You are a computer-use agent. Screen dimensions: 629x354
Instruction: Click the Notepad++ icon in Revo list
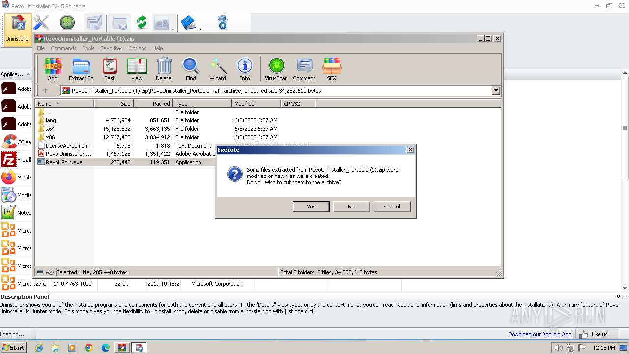click(x=9, y=213)
